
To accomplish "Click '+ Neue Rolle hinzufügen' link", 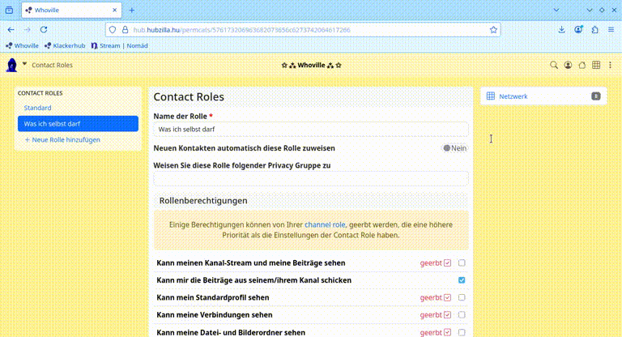I will point(62,139).
